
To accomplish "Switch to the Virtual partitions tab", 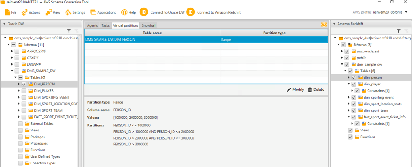I will 126,25.
